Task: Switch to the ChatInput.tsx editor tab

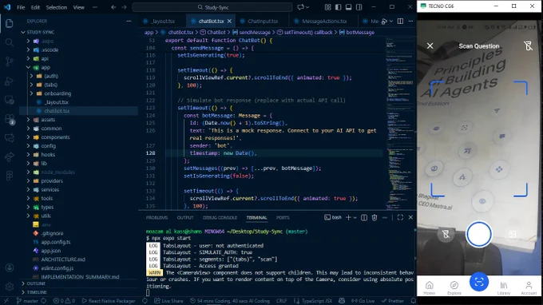Action: point(263,21)
